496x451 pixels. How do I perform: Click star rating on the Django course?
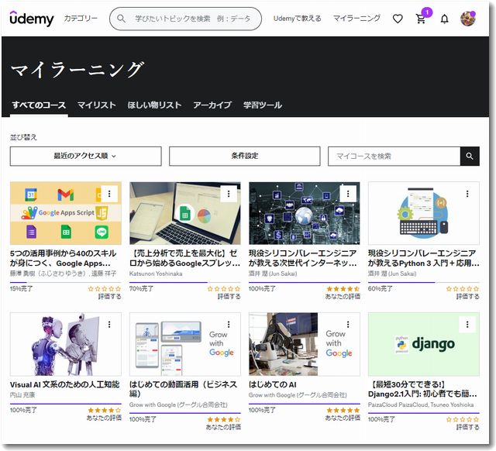pos(462,419)
